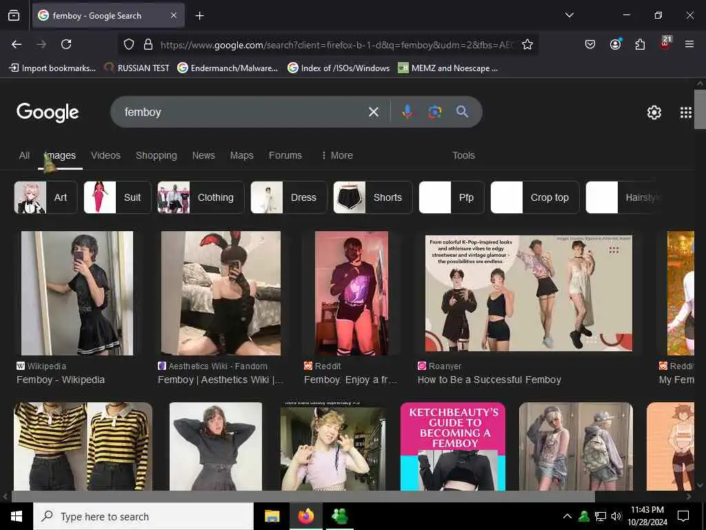Open the network tray icon
The image size is (706, 530).
click(601, 516)
